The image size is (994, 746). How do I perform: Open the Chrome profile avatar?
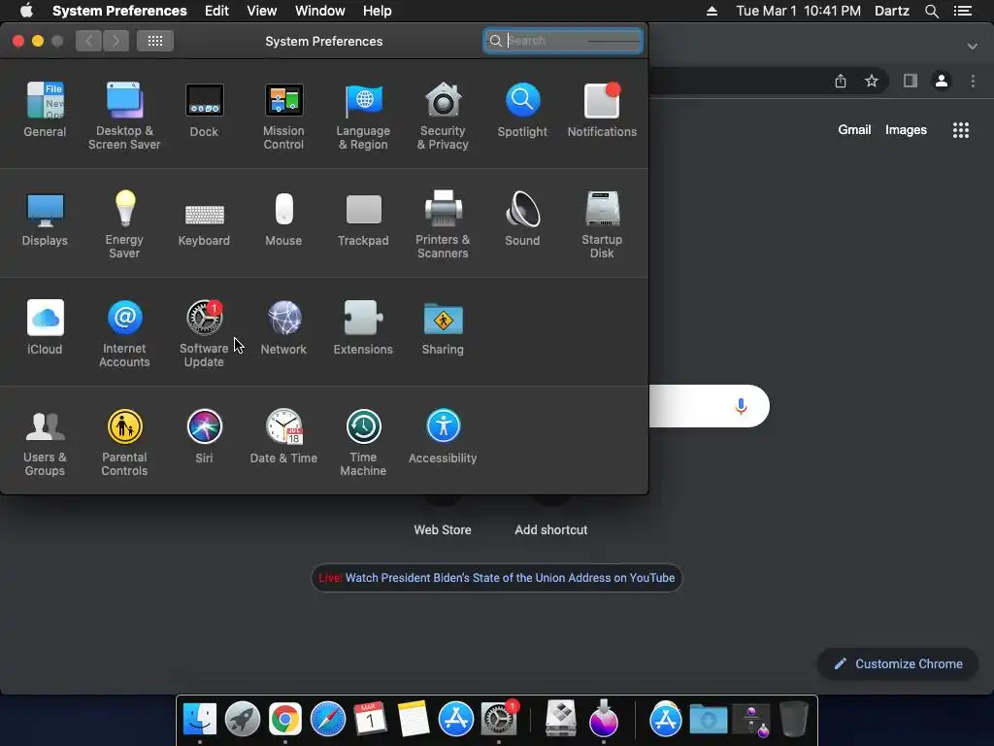(x=942, y=81)
